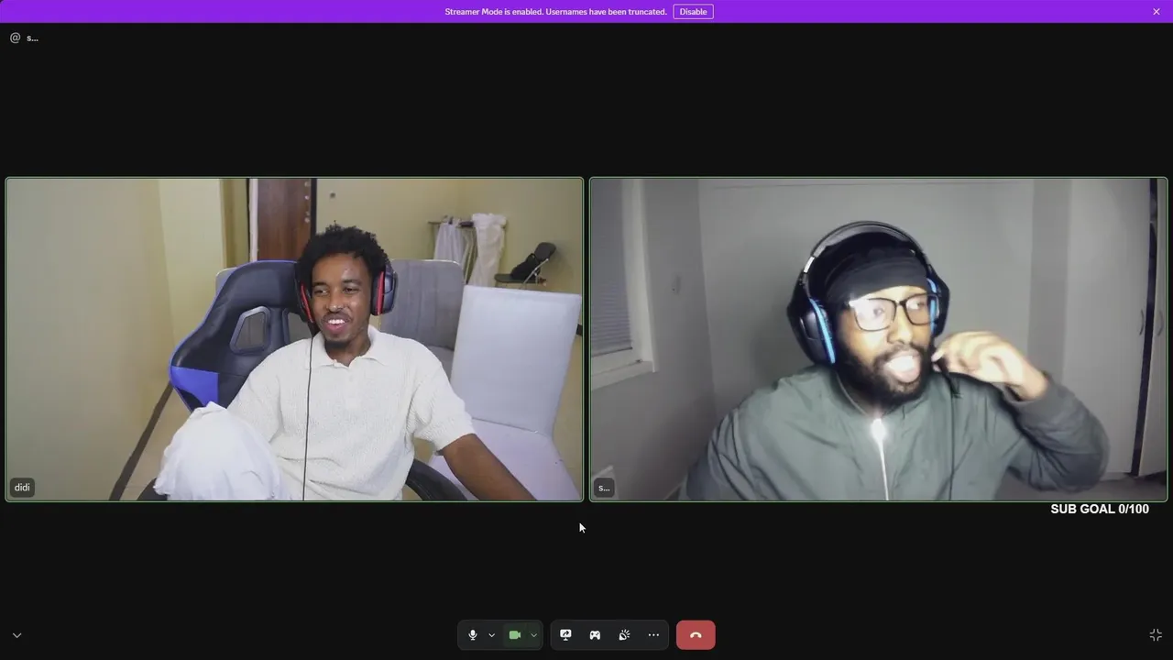Click the 'SUB GOAL 0/100' text

coord(1100,509)
